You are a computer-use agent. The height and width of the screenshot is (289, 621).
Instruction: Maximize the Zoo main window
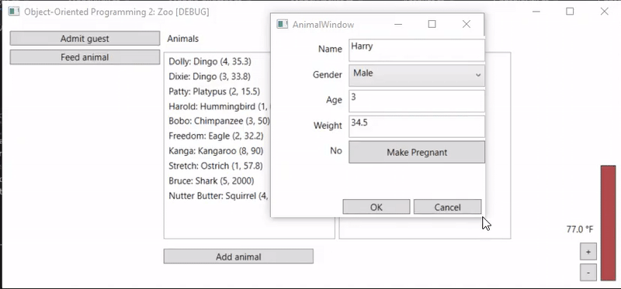tap(570, 12)
